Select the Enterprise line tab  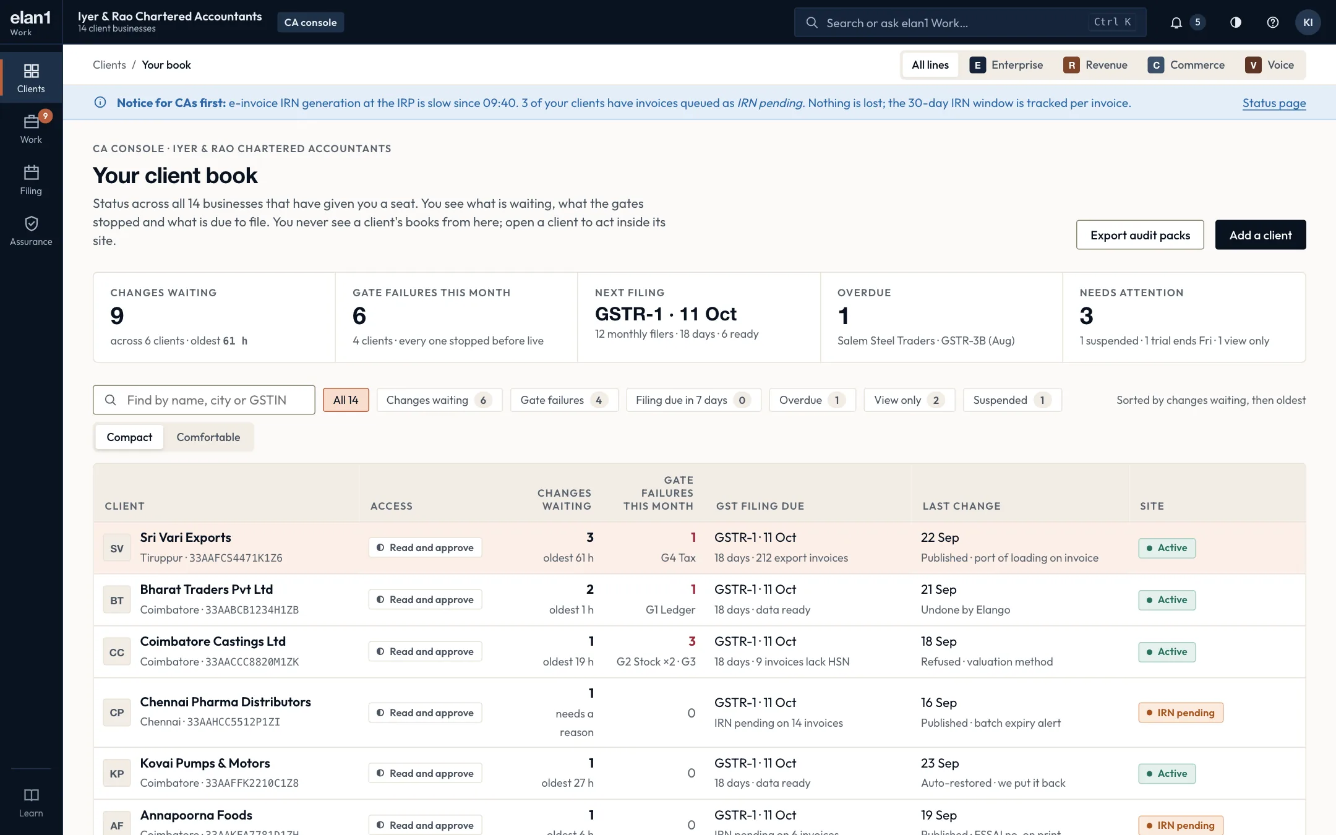1006,65
